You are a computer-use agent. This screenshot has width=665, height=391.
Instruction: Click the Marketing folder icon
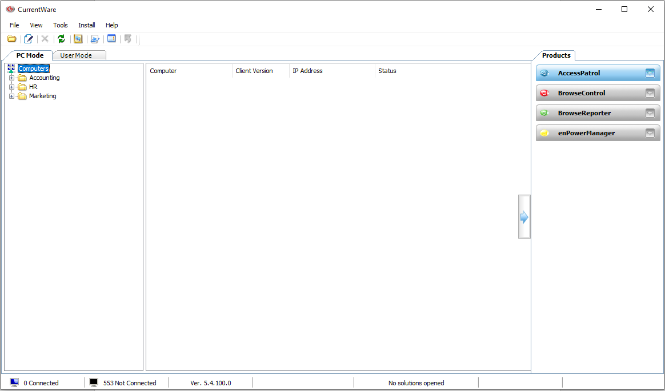pos(22,96)
